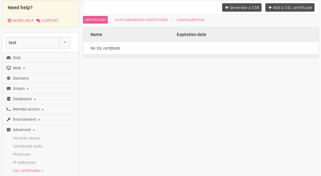Expand the Emails menu
The height and width of the screenshot is (176, 321).
[28, 89]
